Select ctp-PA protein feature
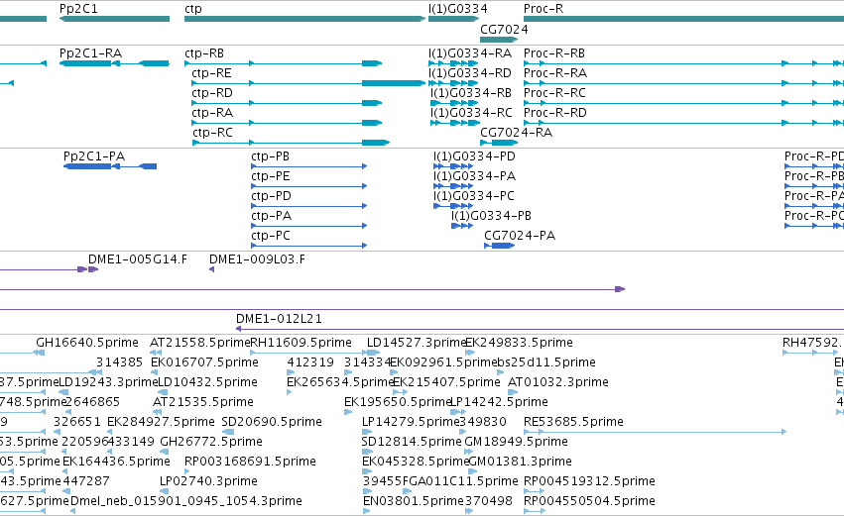 tap(309, 226)
